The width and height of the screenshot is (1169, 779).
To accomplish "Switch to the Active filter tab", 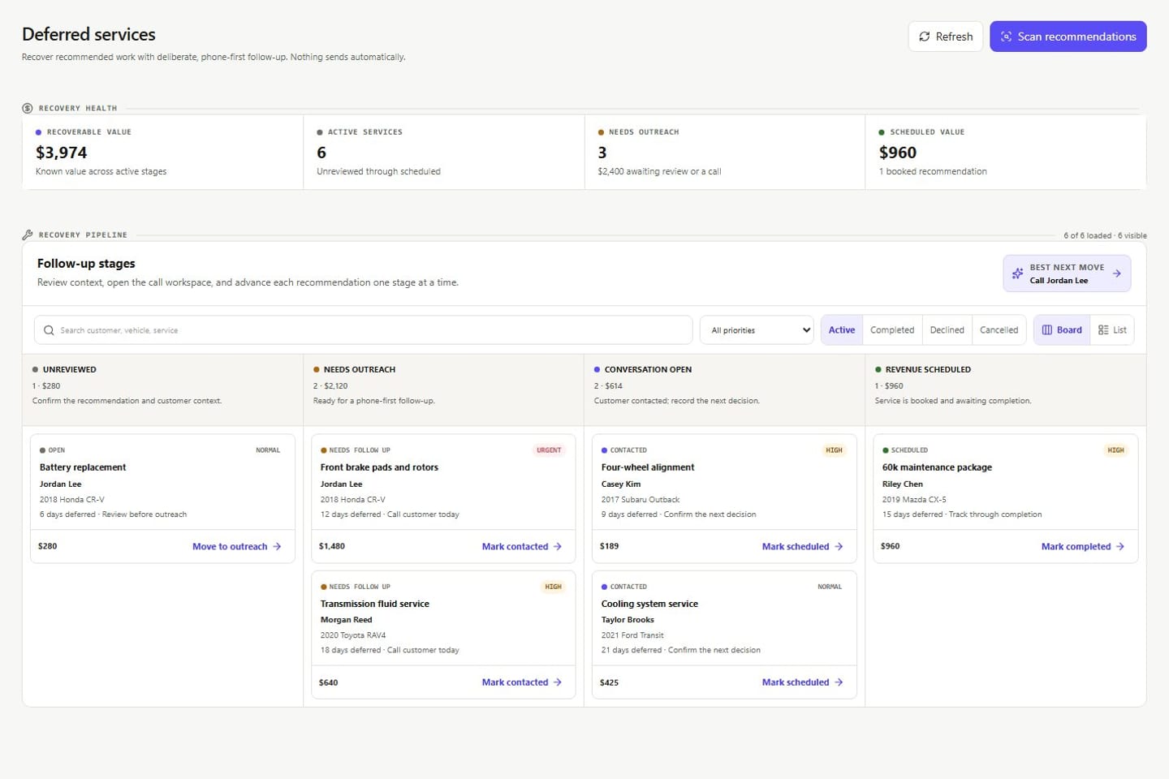I will 841,330.
